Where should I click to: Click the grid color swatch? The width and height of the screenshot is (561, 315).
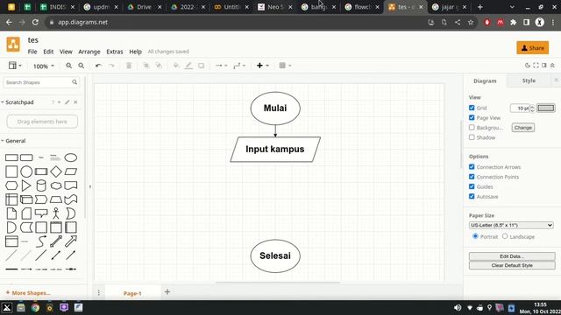coord(546,108)
